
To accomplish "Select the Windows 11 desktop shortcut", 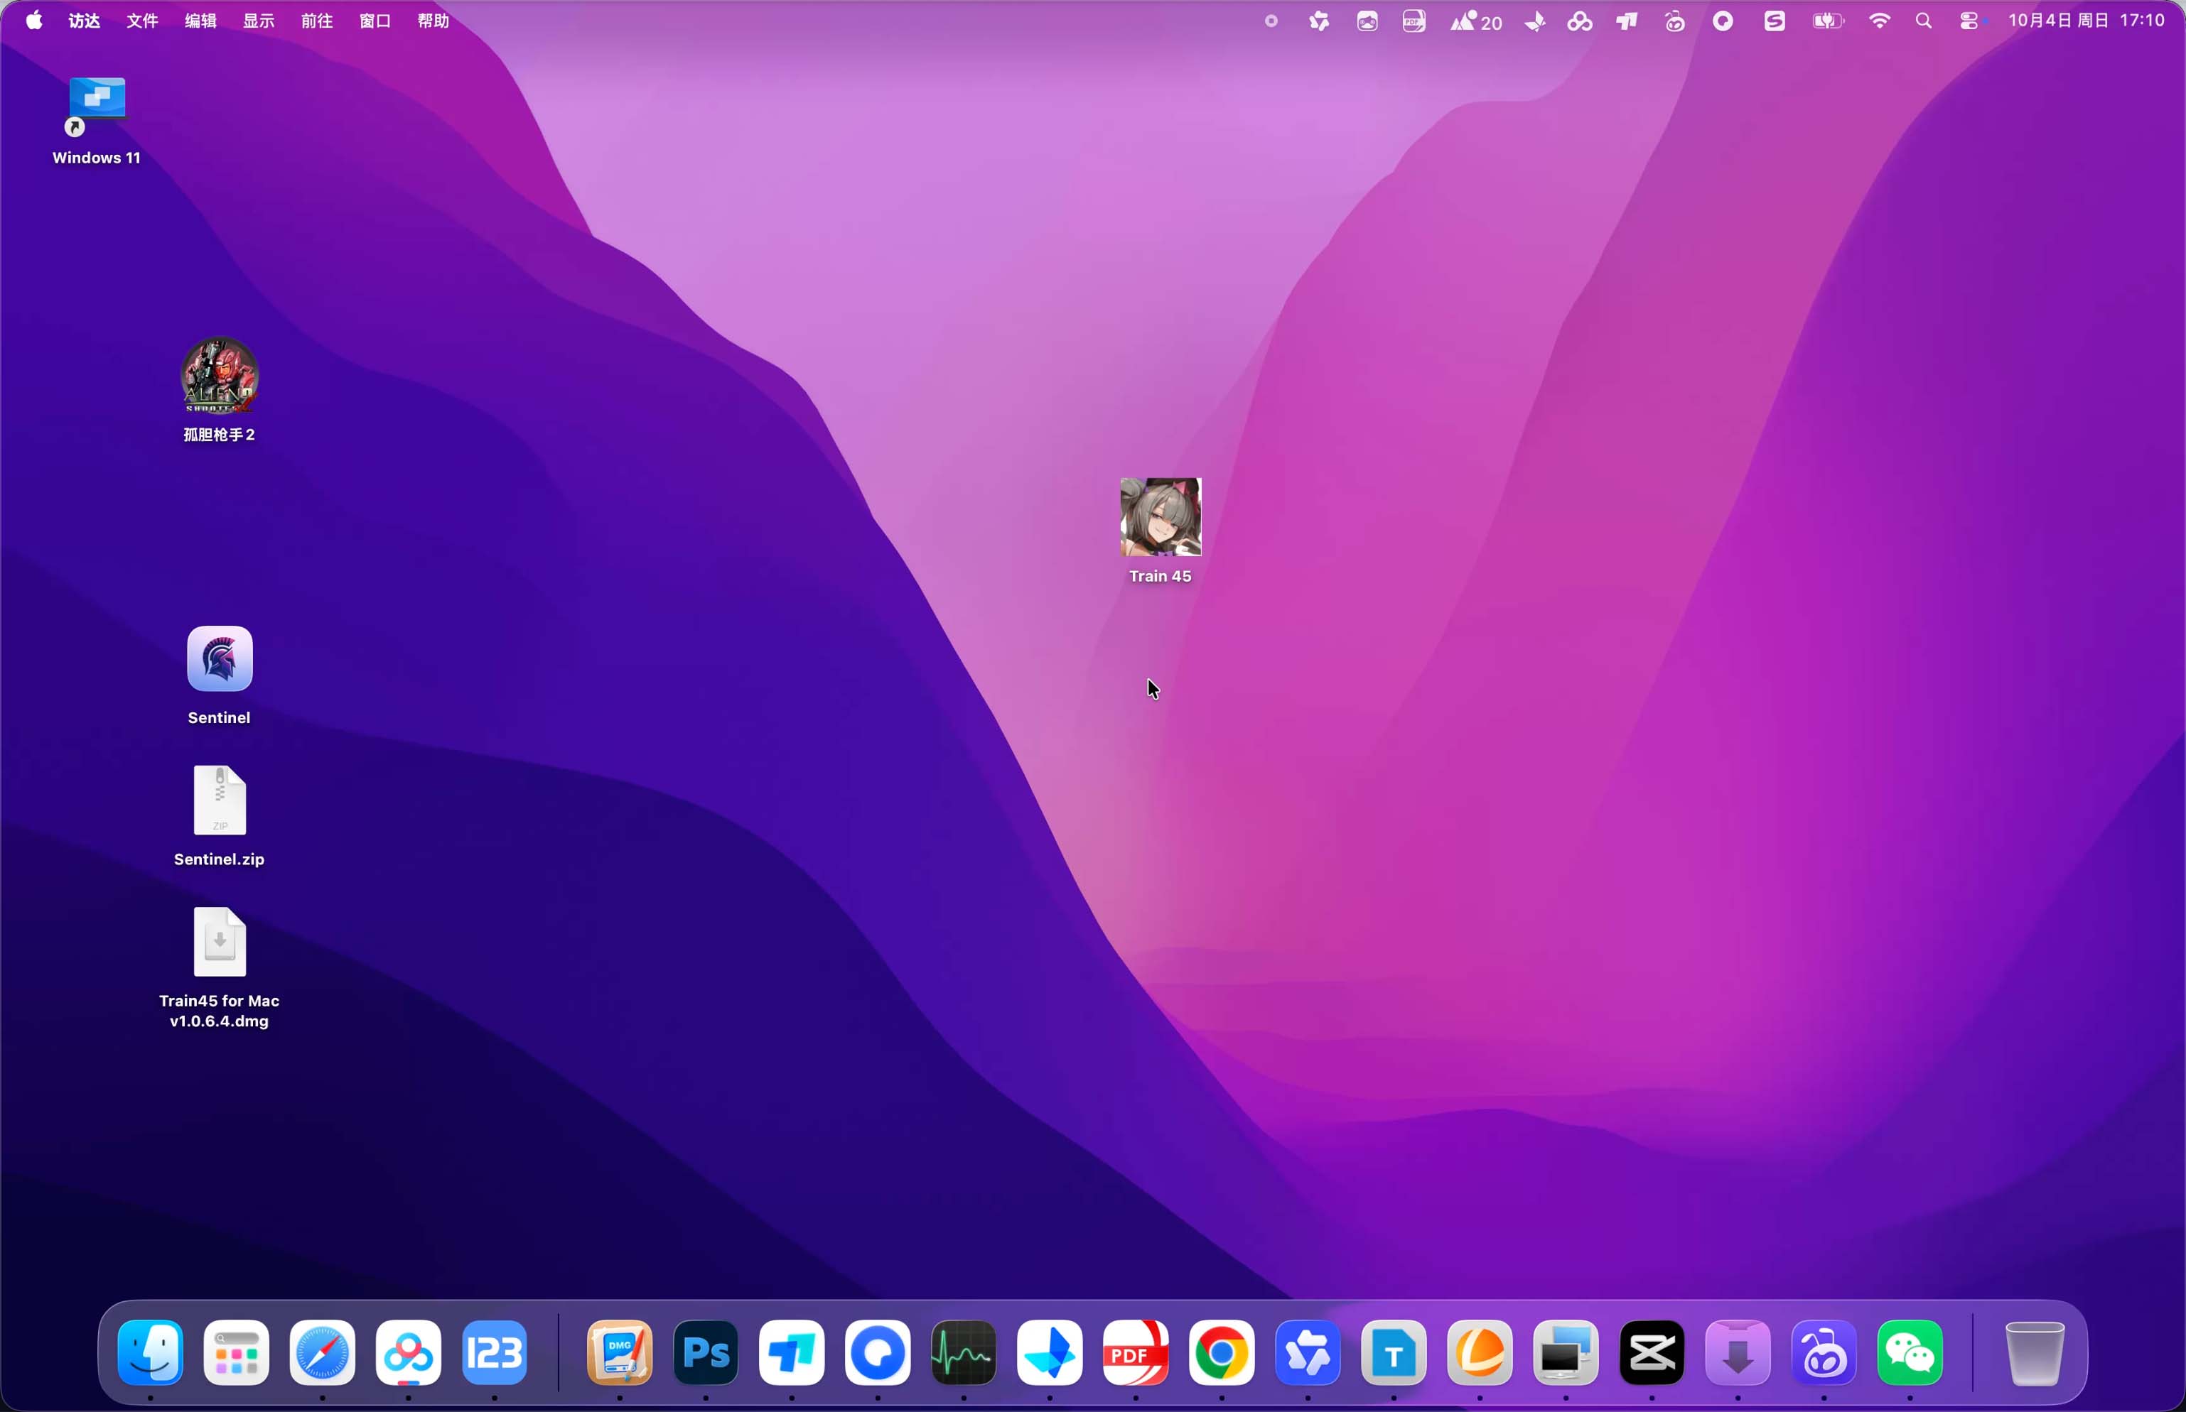I will pyautogui.click(x=97, y=120).
